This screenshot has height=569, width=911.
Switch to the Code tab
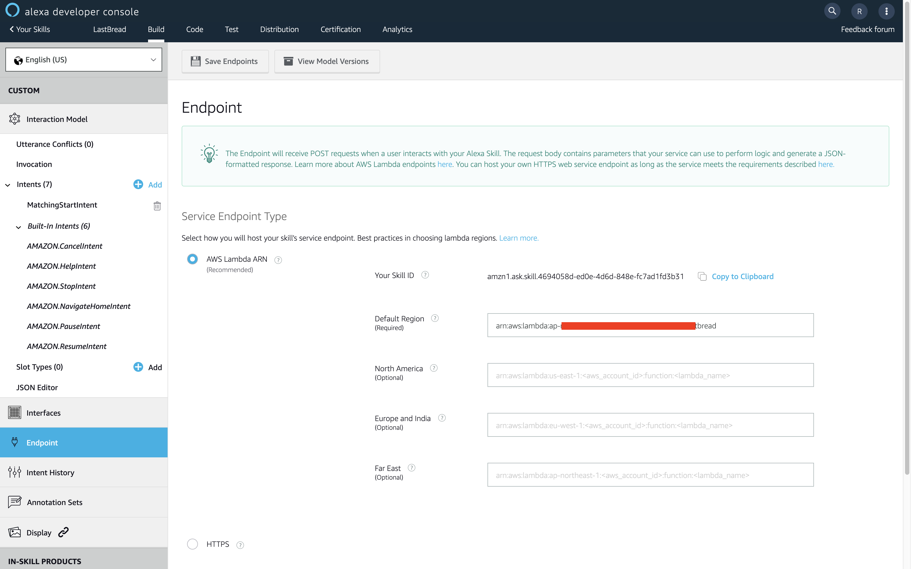click(x=194, y=29)
